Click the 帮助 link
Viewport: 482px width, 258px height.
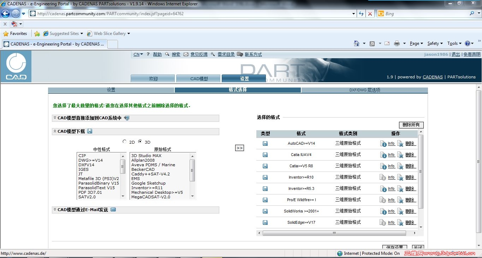point(157,54)
